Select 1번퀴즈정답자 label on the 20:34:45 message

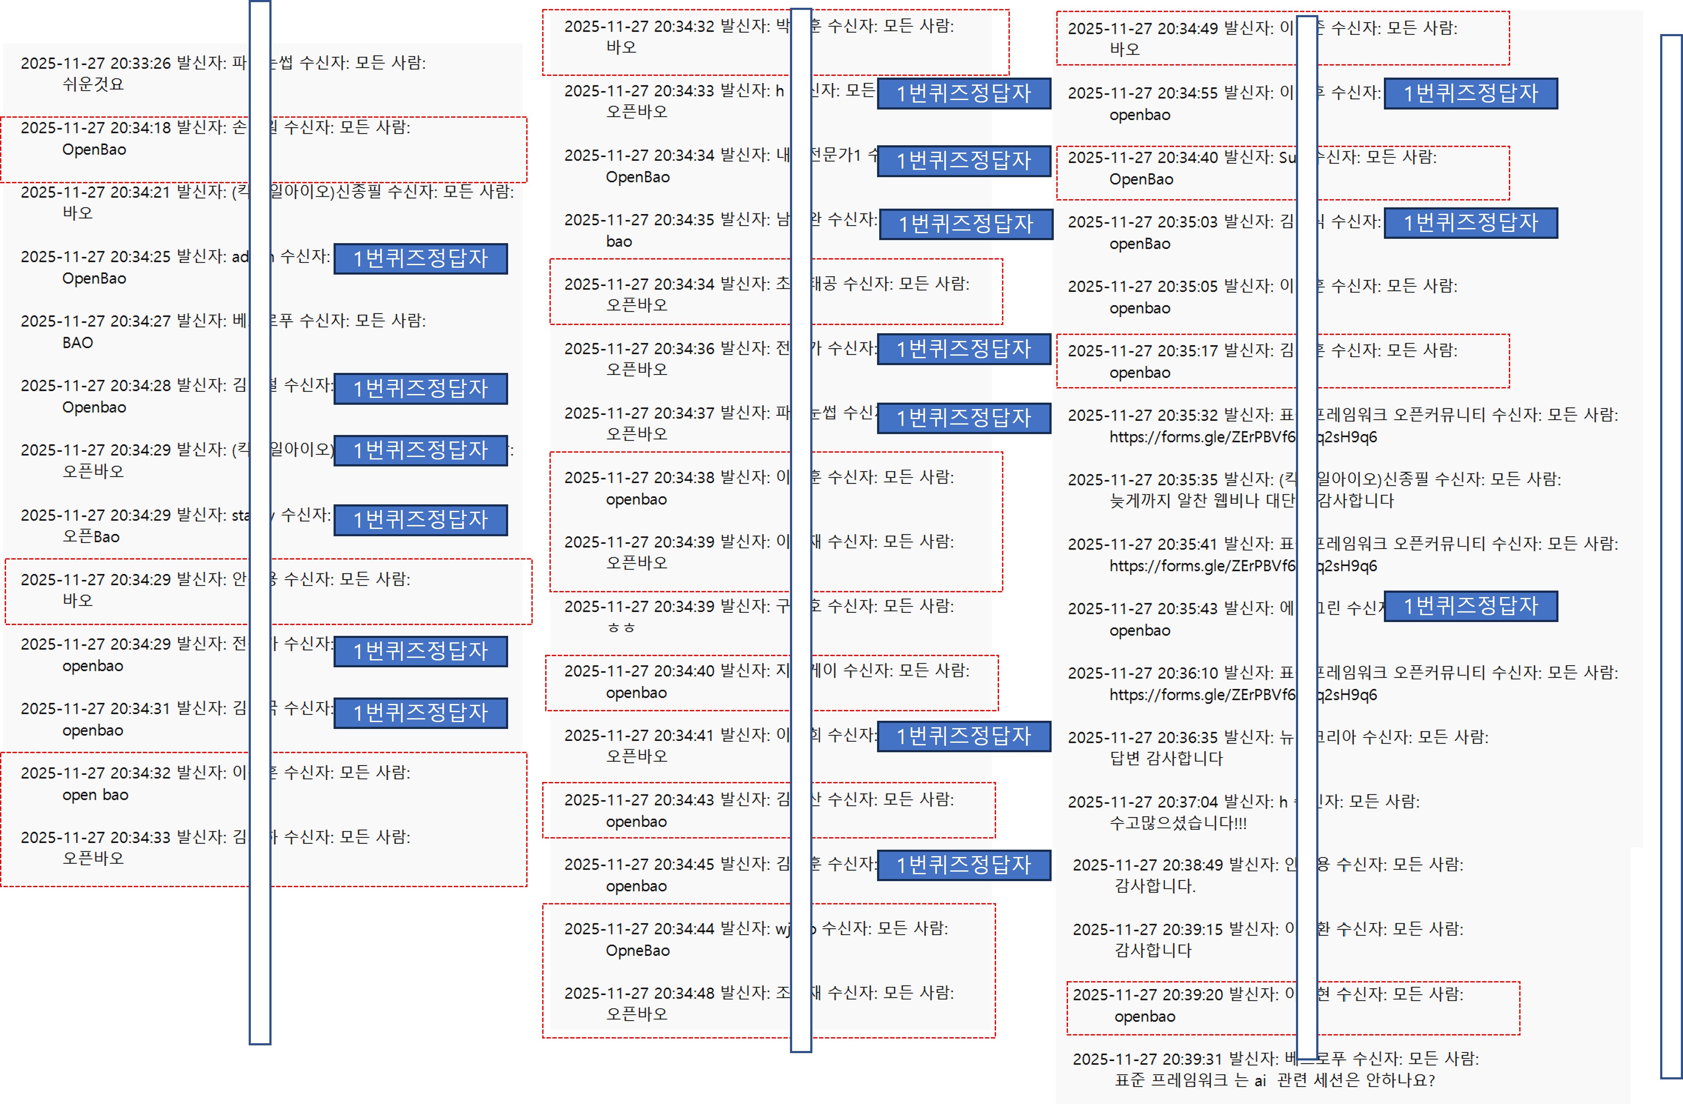[963, 865]
